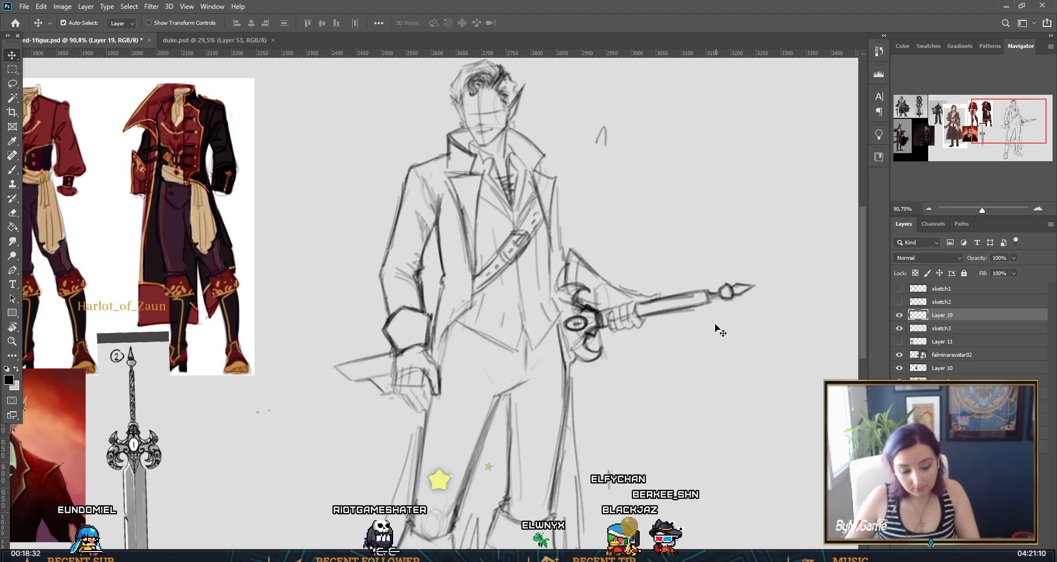Screen dimensions: 1057x562
Task: Hide the sketch3 layer
Action: [x=899, y=329]
